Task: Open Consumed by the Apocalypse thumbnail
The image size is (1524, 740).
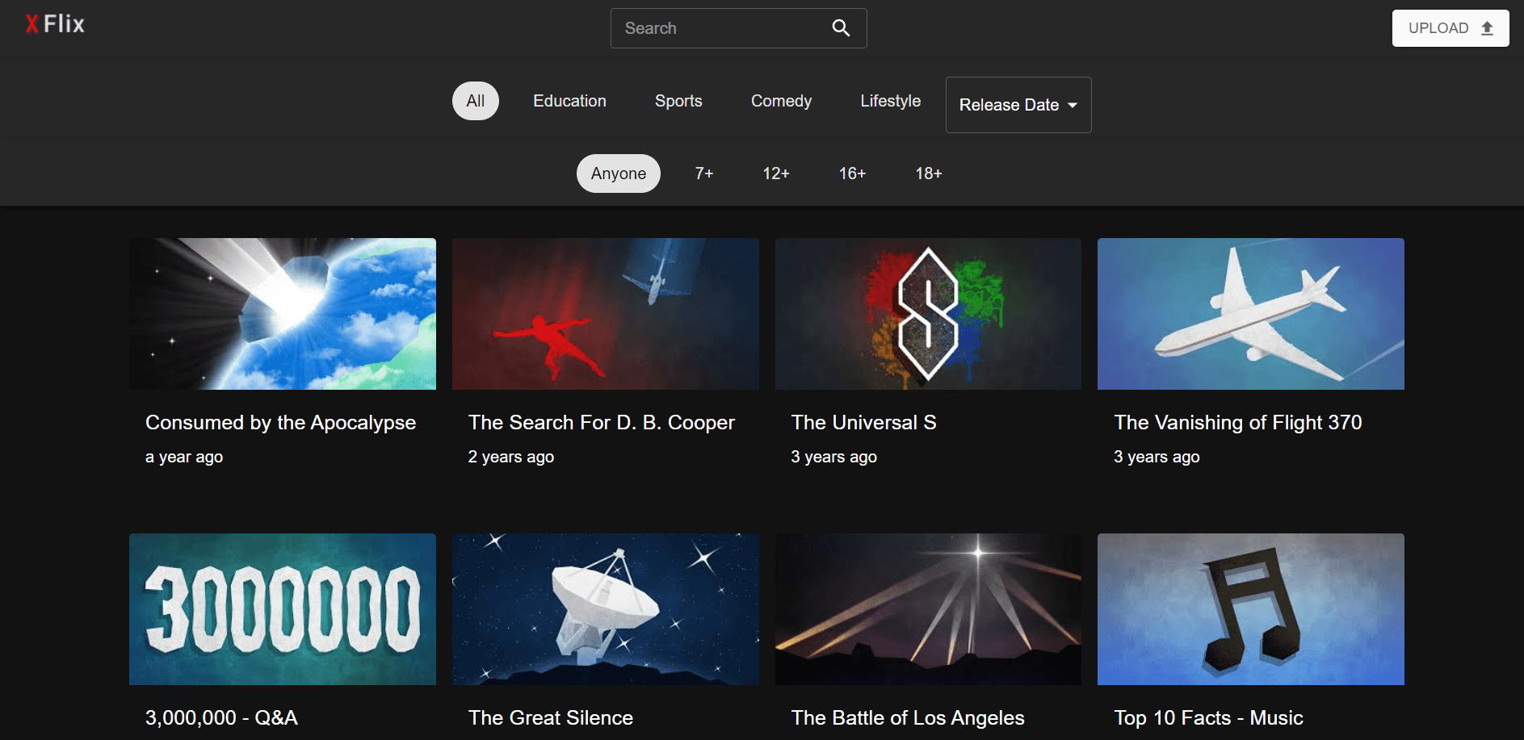Action: point(283,314)
